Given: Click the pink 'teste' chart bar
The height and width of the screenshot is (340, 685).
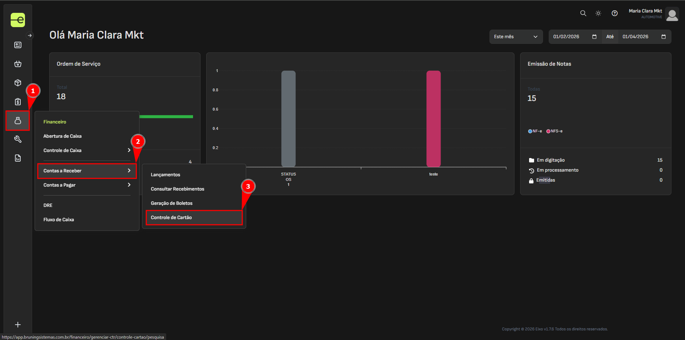Looking at the screenshot, I should [433, 118].
